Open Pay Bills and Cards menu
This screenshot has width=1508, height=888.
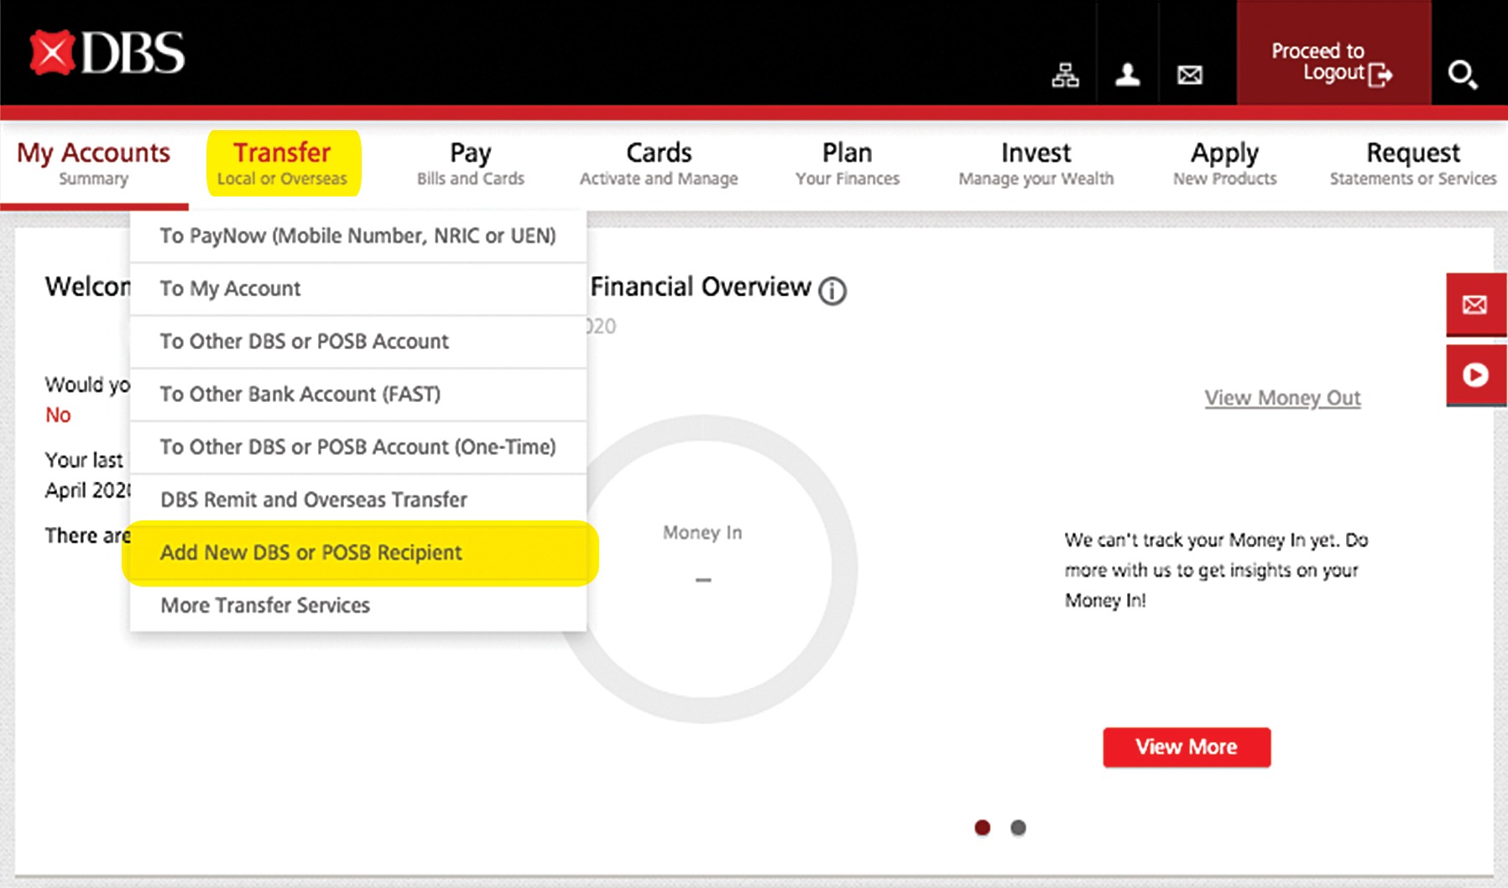(470, 164)
